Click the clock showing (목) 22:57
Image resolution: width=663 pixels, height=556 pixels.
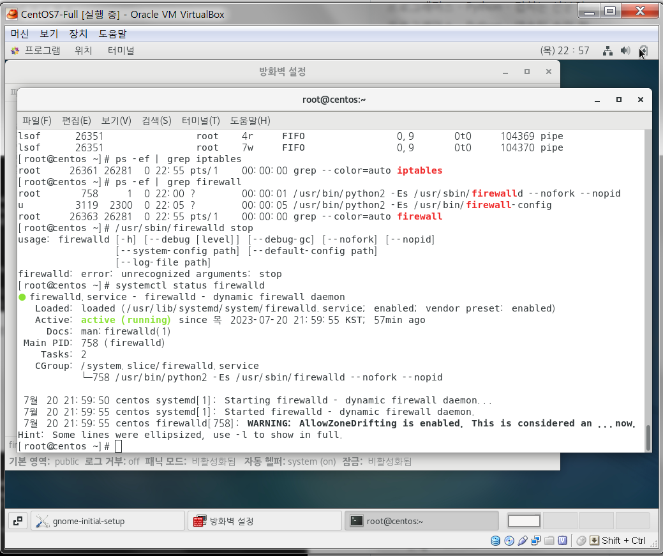565,51
